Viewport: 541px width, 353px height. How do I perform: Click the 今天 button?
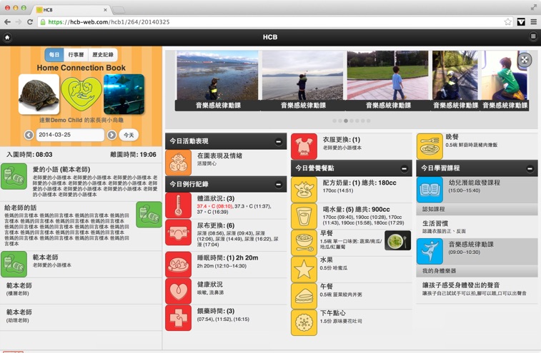click(x=129, y=135)
